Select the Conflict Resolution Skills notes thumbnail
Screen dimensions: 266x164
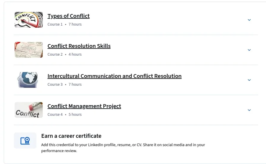(x=29, y=50)
